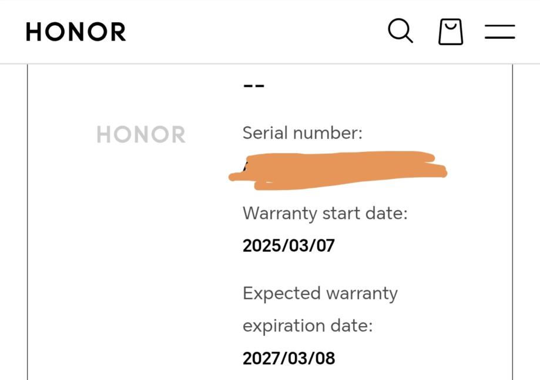540x380 pixels.
Task: Click blank card area below the gray HONOR placeholder
Action: click(x=141, y=264)
